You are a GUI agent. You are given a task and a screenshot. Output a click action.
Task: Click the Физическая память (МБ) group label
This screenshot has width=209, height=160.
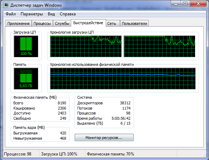pyautogui.click(x=35, y=97)
